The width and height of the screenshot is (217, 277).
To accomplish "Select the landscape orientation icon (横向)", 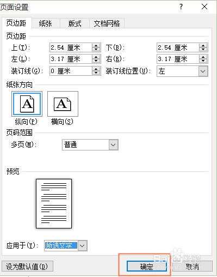I will pos(63,104).
